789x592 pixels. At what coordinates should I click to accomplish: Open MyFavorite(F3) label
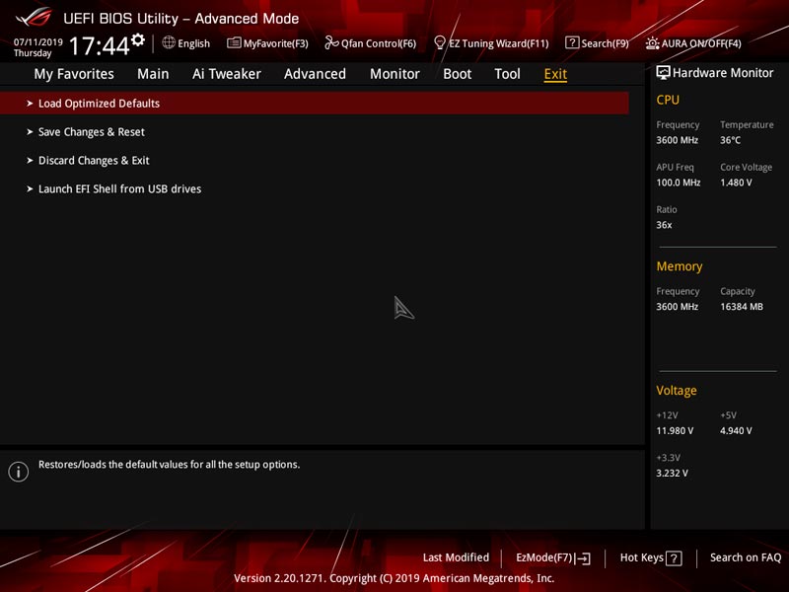(x=276, y=43)
